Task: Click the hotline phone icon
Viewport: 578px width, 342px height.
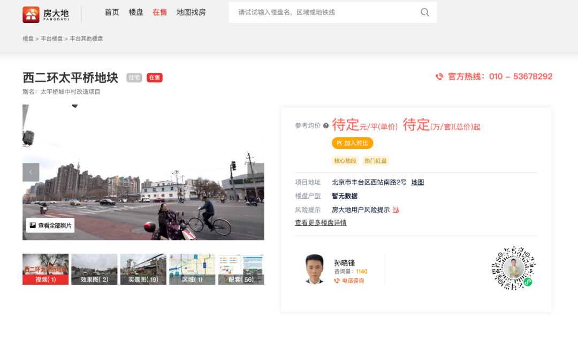Action: (439, 77)
